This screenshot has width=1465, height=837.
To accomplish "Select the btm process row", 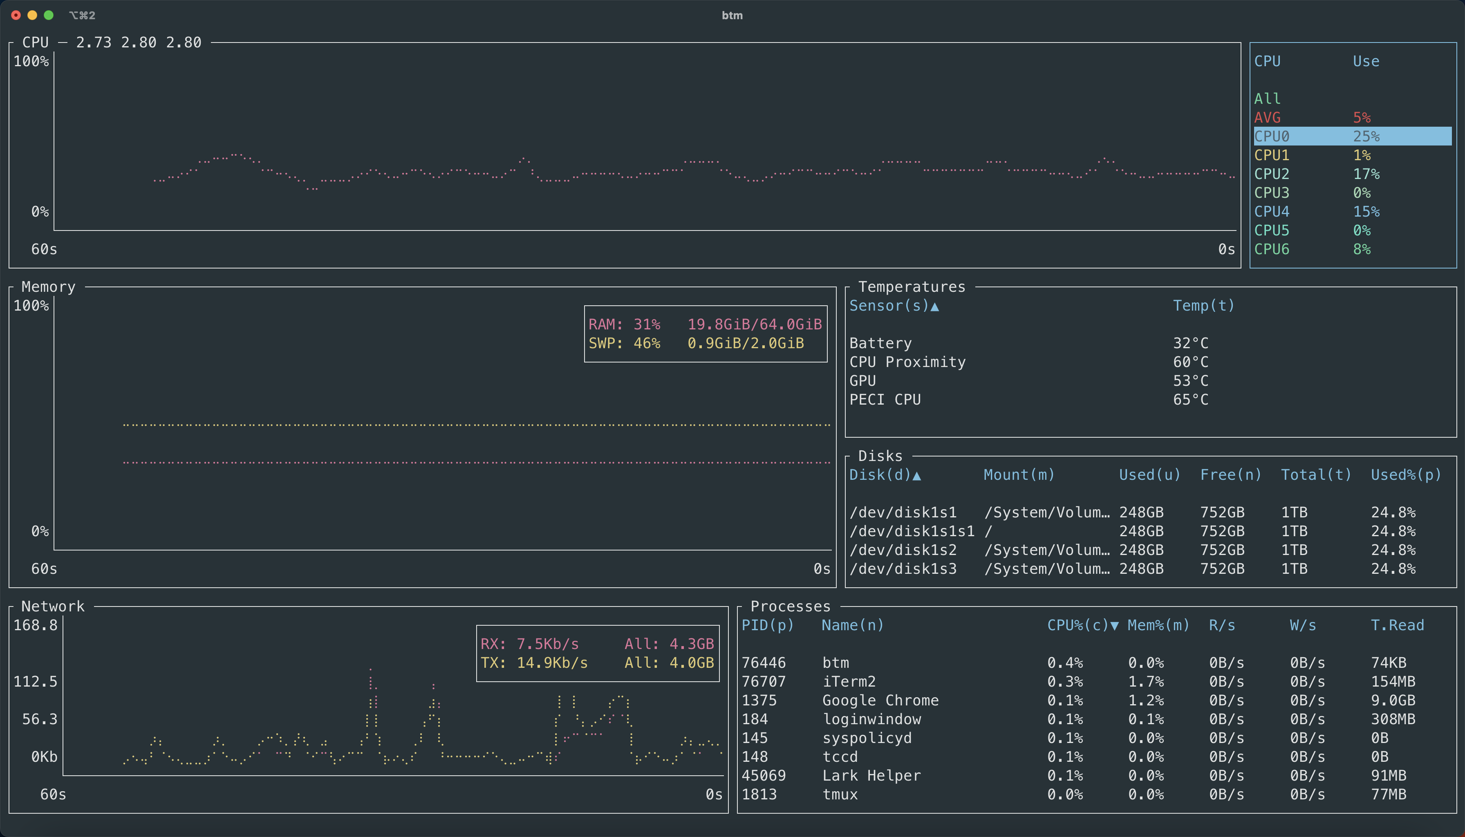I will point(1096,663).
